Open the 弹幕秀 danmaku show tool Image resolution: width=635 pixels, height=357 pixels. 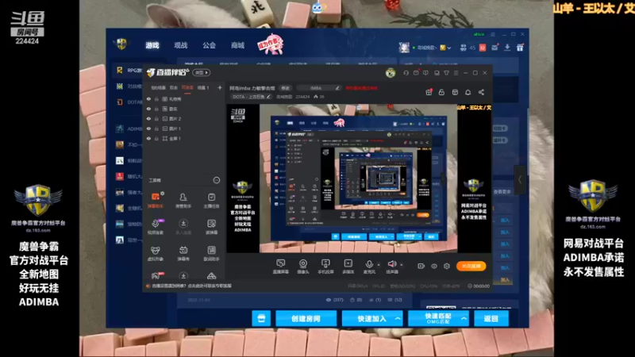pos(183,253)
